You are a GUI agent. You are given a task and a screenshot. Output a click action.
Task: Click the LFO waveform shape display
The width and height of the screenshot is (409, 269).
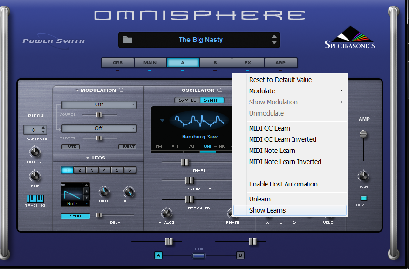[72, 194]
